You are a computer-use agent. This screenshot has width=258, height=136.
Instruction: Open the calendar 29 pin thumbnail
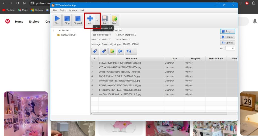(x=249, y=114)
